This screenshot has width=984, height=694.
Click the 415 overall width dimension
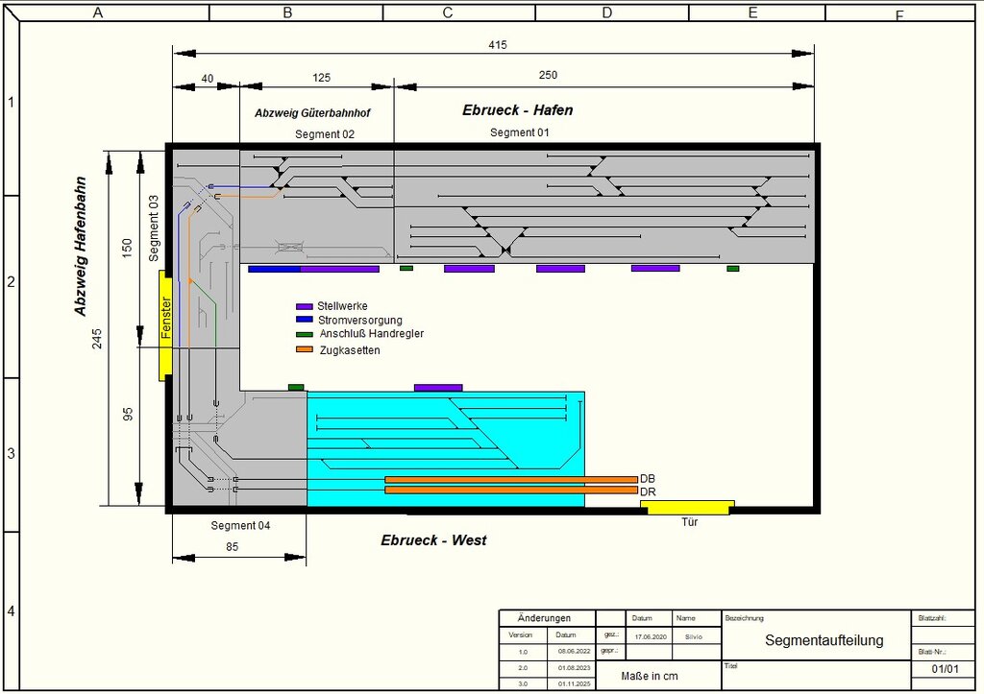click(x=497, y=45)
